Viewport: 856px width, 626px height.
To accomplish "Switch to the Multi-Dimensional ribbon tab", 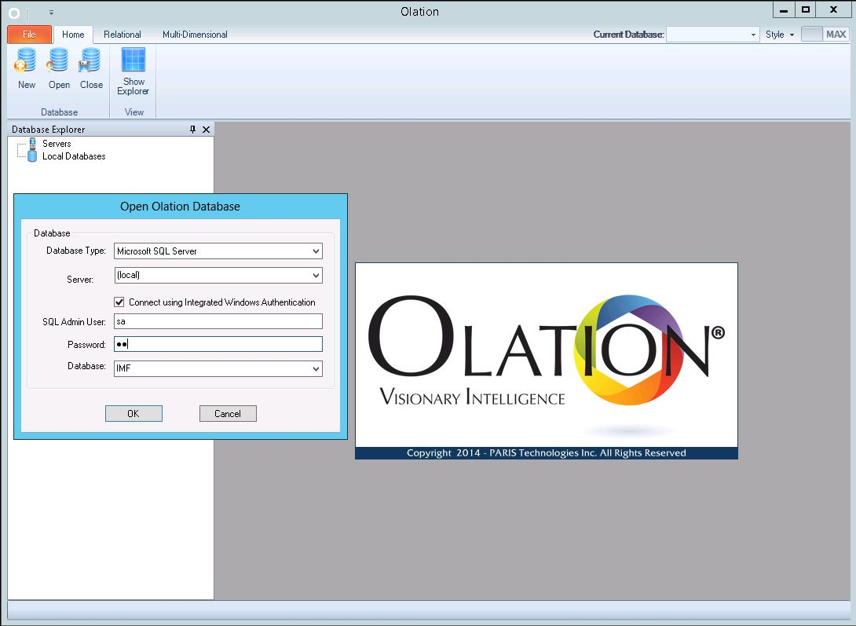I will 195,35.
